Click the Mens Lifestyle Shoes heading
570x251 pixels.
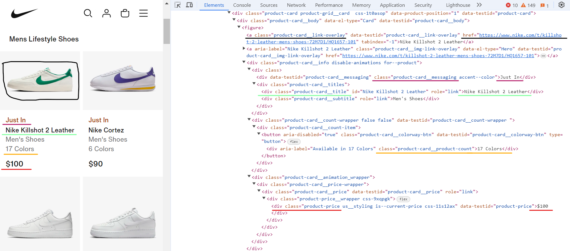pyautogui.click(x=44, y=39)
